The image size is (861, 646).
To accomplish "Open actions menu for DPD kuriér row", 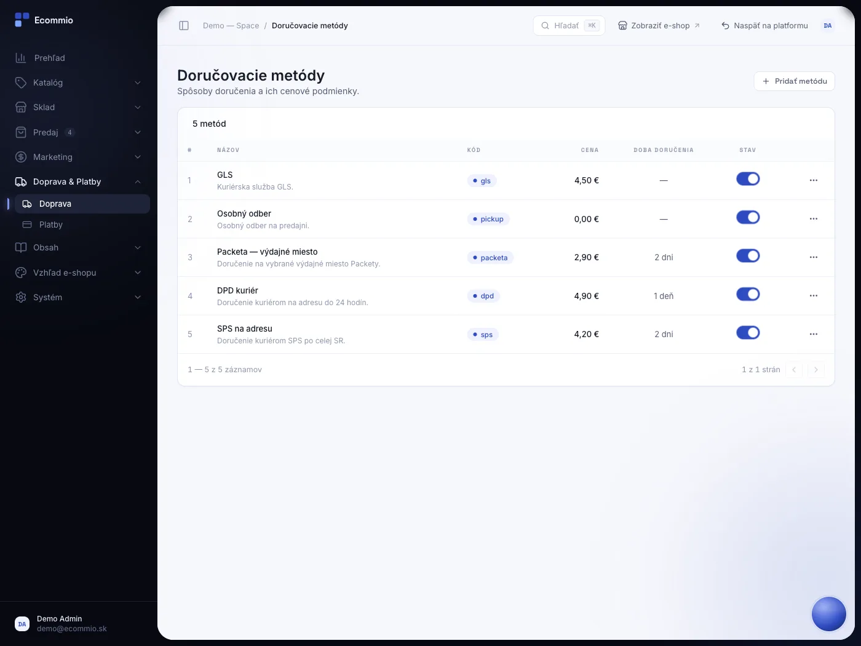I will click(814, 296).
